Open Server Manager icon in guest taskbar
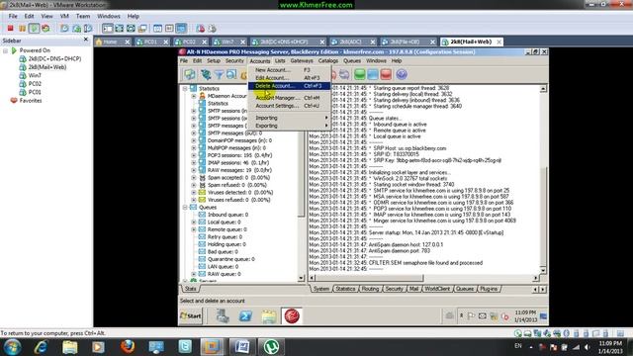Viewport: 633px width, 356px height. (x=222, y=316)
